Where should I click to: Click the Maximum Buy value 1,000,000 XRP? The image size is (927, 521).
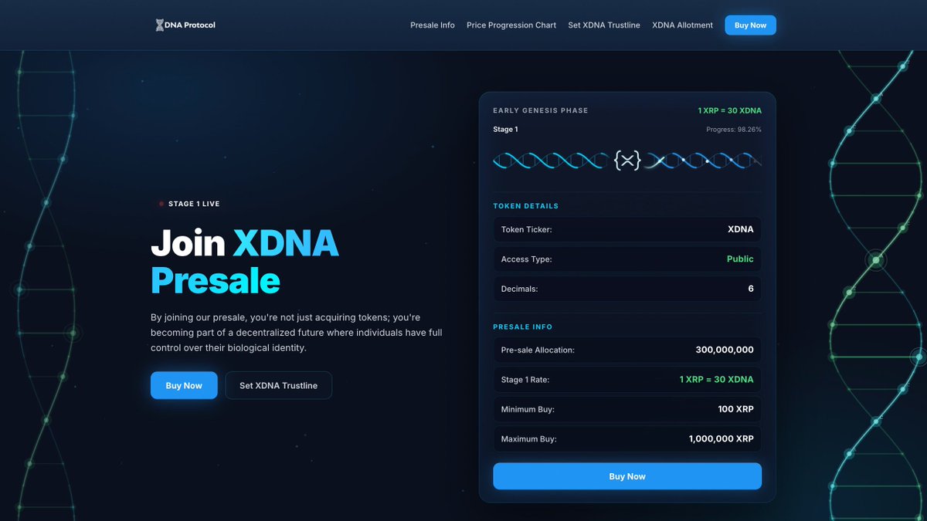722,439
